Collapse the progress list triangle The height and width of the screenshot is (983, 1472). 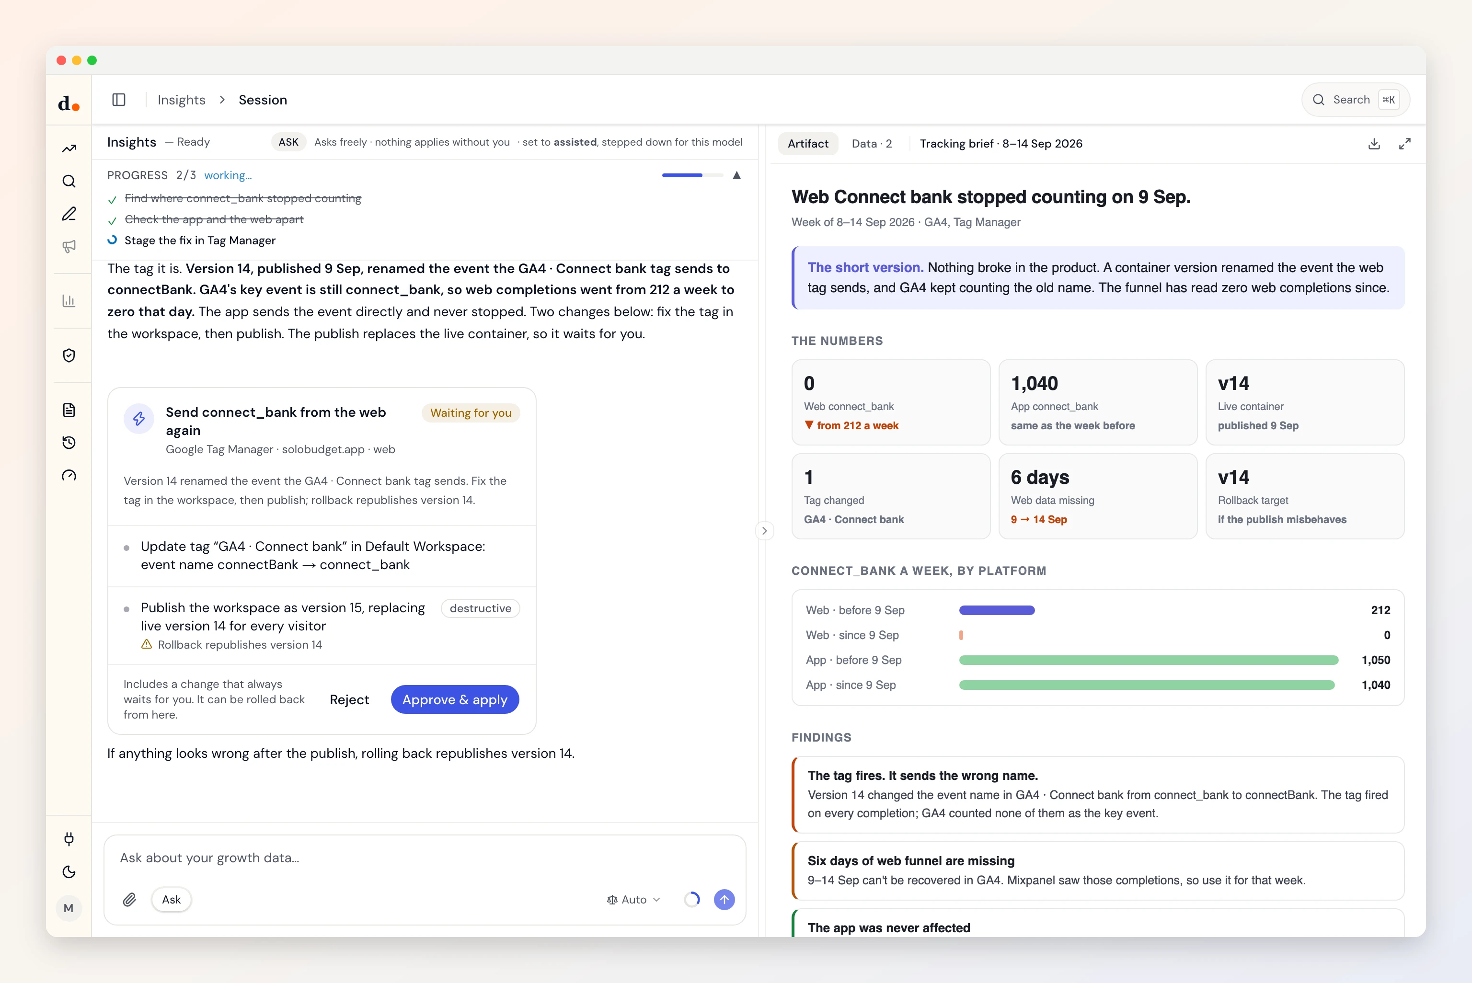pos(737,175)
